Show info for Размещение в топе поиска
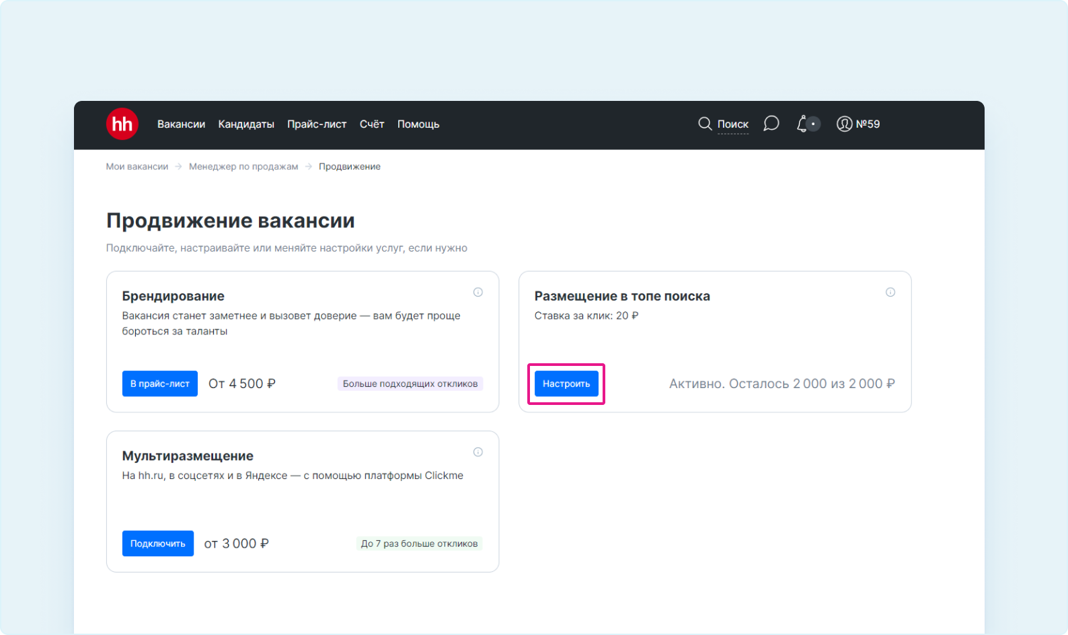 tap(890, 292)
